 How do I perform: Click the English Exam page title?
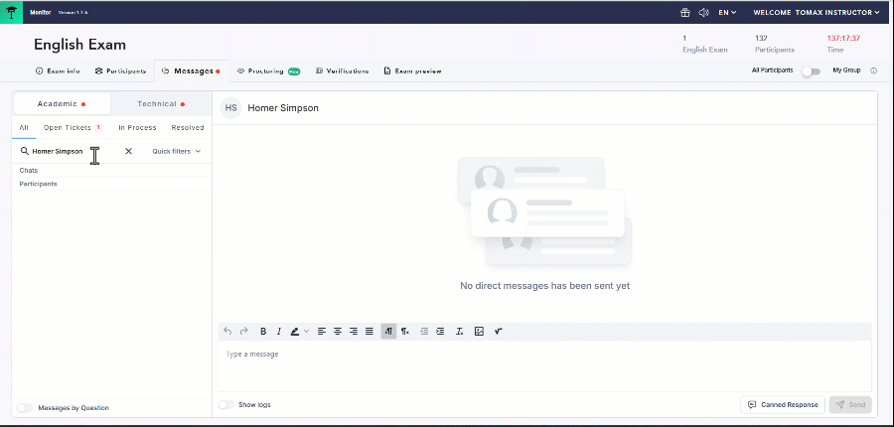(79, 45)
